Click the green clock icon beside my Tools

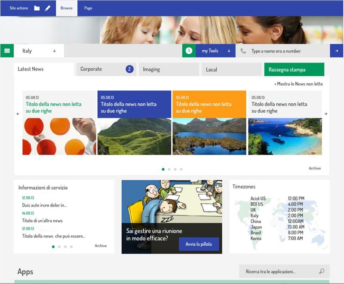tap(189, 51)
